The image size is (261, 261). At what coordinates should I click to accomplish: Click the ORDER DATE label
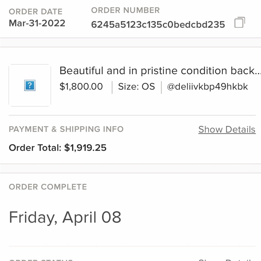(35, 12)
